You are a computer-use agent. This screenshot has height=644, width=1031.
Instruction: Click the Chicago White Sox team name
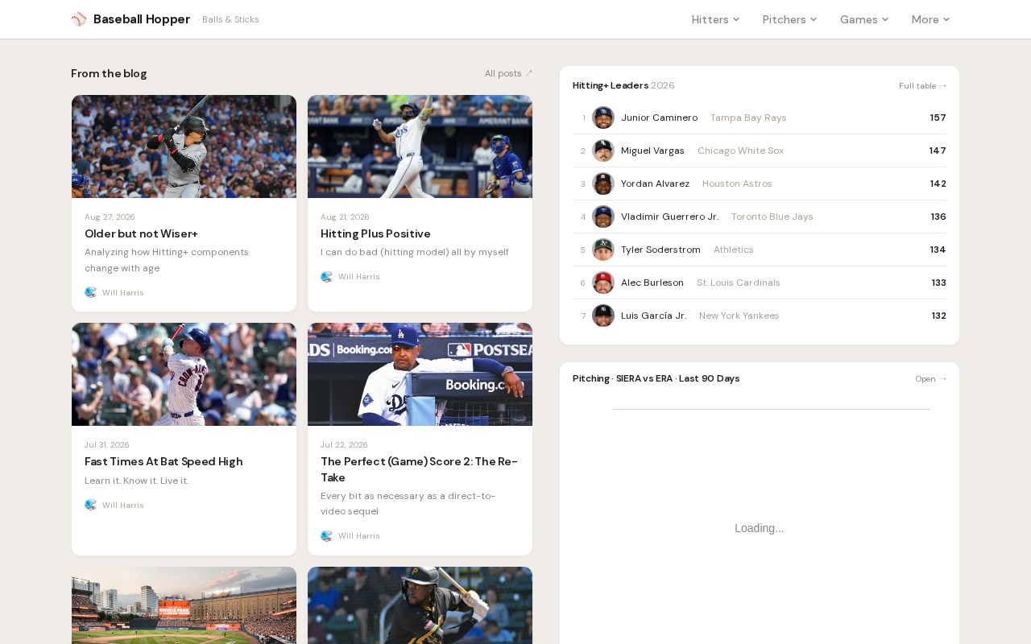tap(740, 151)
